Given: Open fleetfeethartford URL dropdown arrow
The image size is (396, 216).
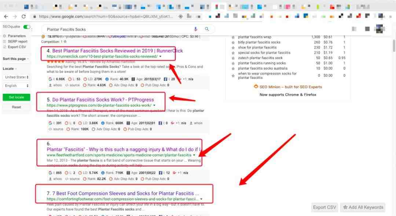Looking at the screenshot, I should [194, 155].
